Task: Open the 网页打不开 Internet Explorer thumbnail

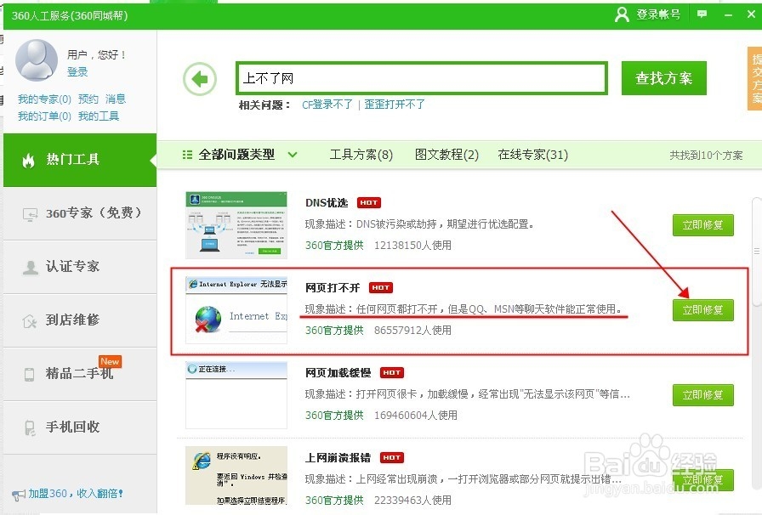Action: click(236, 310)
